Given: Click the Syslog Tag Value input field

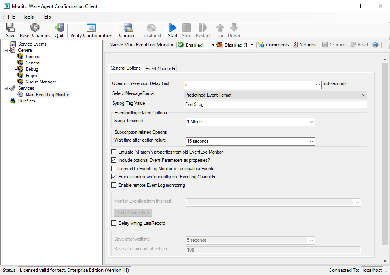Looking at the screenshot, I should point(276,104).
